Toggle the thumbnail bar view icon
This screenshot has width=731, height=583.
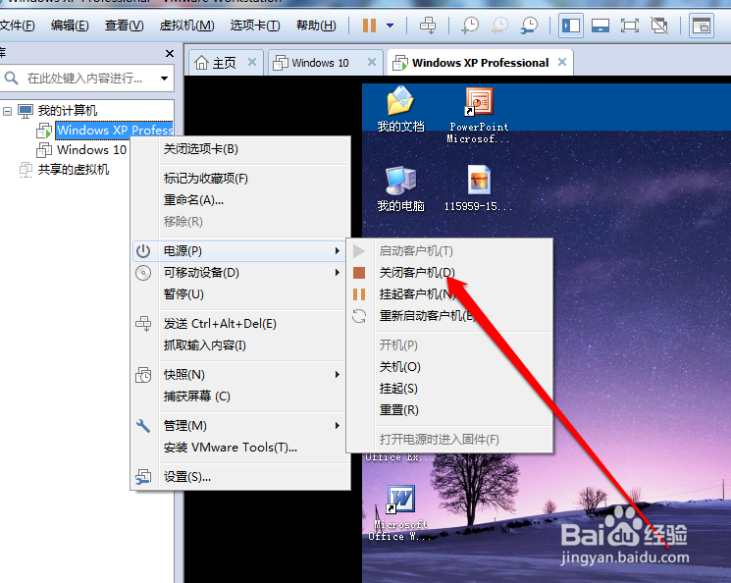[600, 26]
